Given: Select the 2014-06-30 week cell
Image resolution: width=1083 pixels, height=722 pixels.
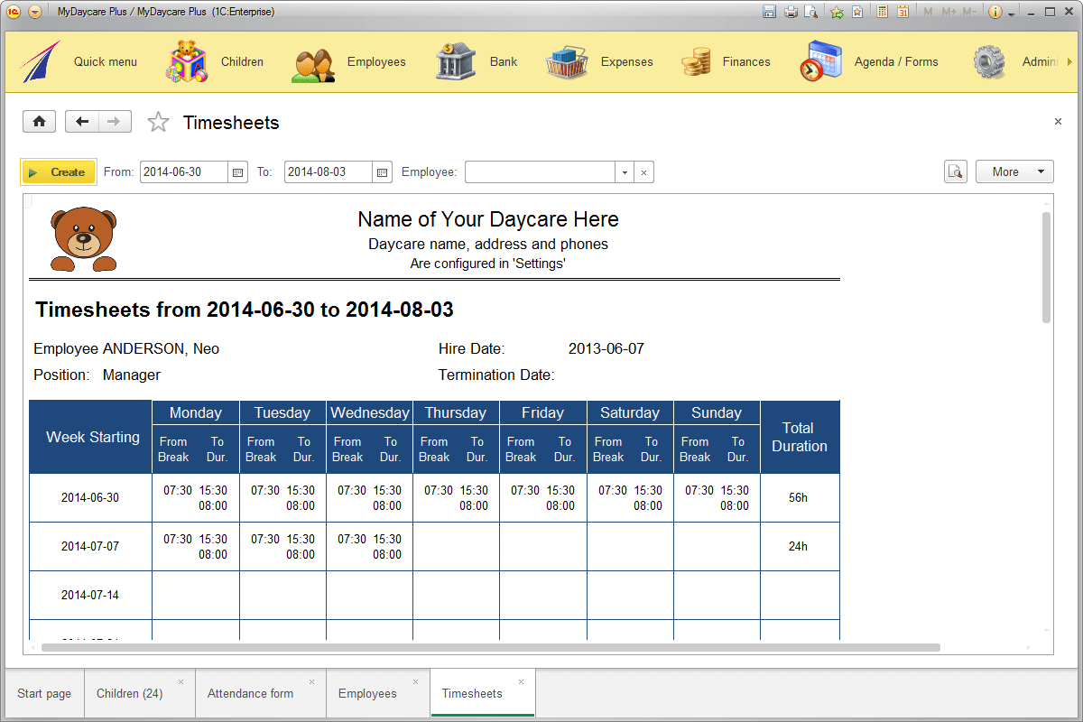Looking at the screenshot, I should [90, 498].
